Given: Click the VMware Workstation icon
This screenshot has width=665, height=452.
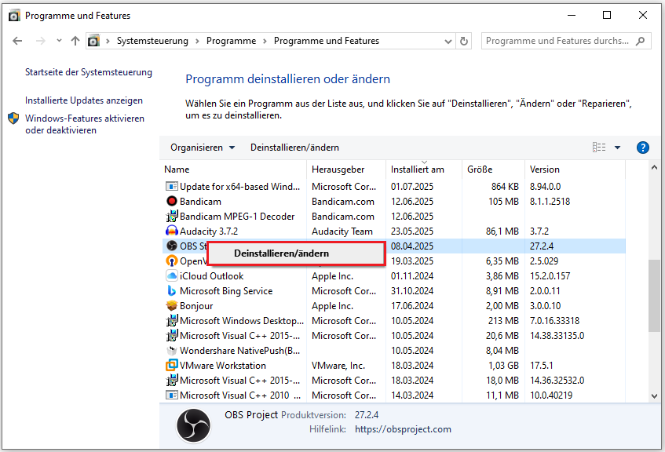Looking at the screenshot, I should pos(172,365).
